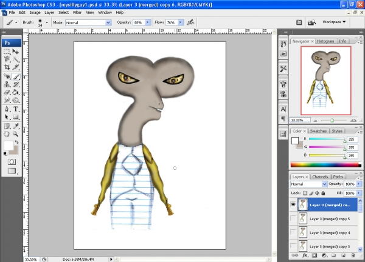The image size is (365, 262).
Task: Add a layer style (fx) button
Action: 305,255
